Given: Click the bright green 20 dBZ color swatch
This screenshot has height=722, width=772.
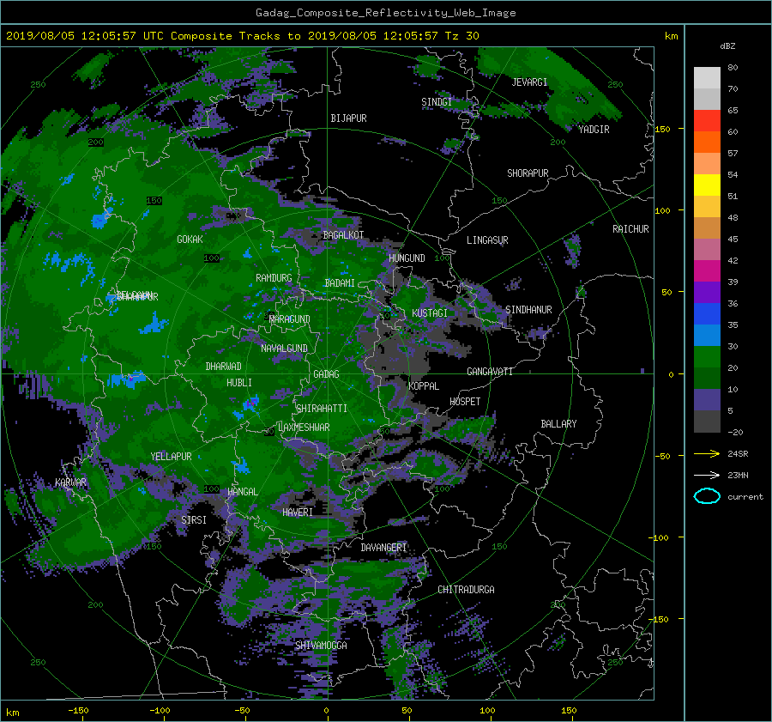Looking at the screenshot, I should (x=707, y=357).
